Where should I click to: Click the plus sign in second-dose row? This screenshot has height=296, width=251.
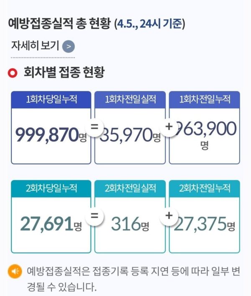click(169, 217)
